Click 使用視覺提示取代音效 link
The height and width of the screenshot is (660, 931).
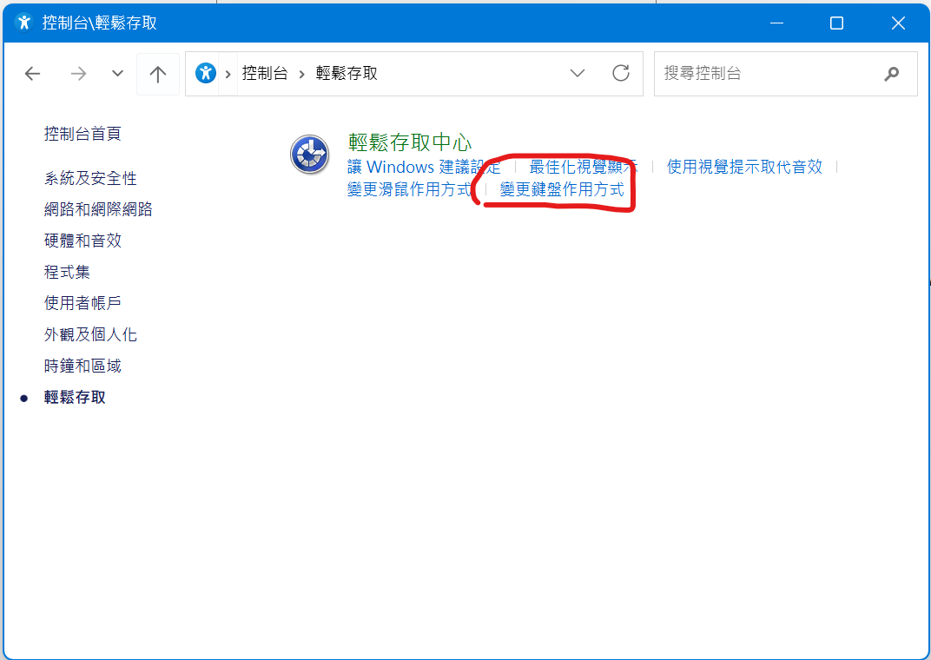pyautogui.click(x=744, y=167)
